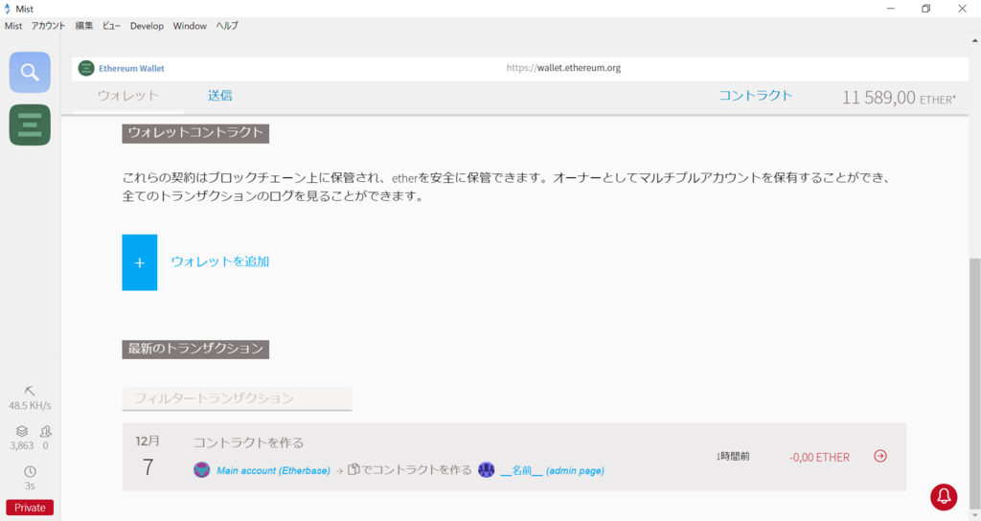Screen dimensions: 981x521
Task: Click the block number layers icon
Action: [x=22, y=431]
